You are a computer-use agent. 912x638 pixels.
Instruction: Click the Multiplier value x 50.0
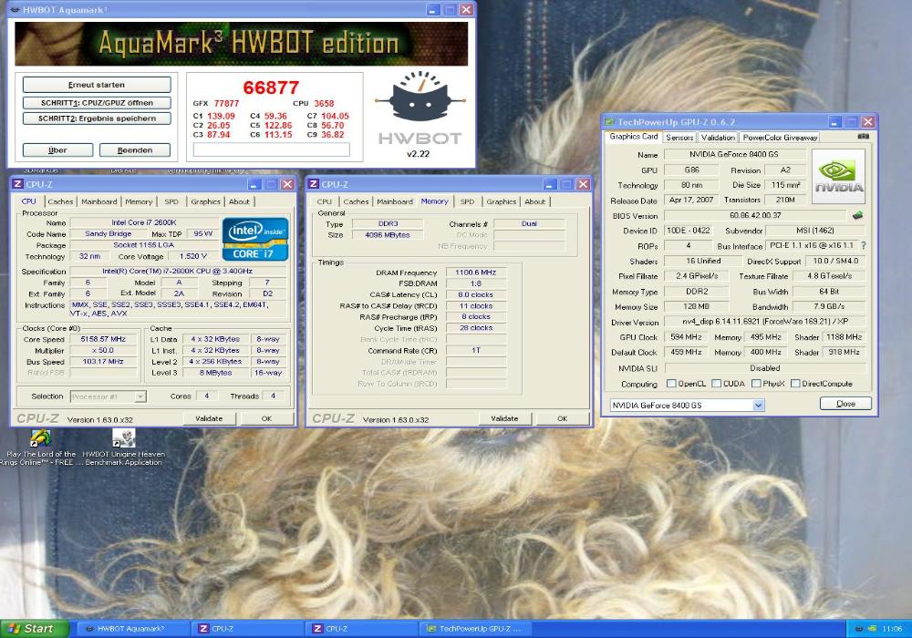103,350
